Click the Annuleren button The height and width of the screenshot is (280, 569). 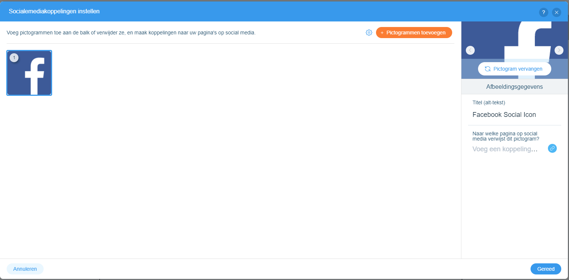click(x=25, y=269)
